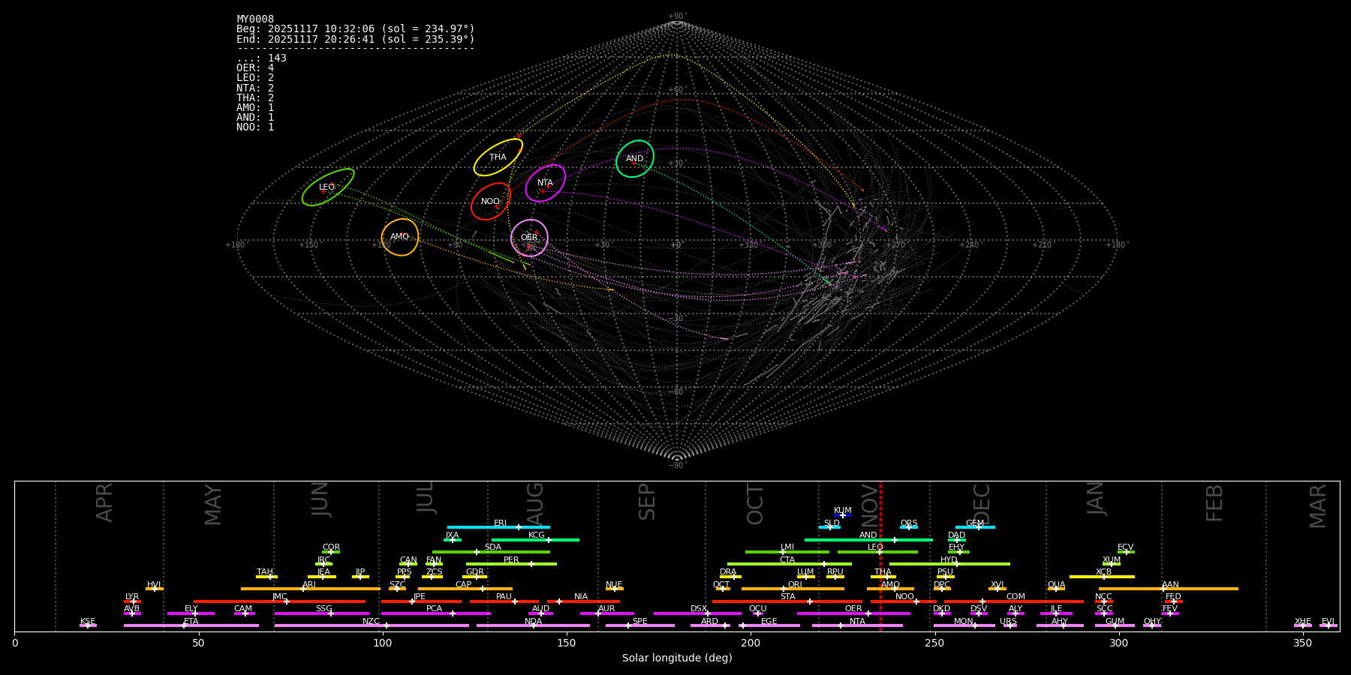The width and height of the screenshot is (1351, 675).
Task: Click the 'LEO: 2' count in the list
Action: click(255, 78)
